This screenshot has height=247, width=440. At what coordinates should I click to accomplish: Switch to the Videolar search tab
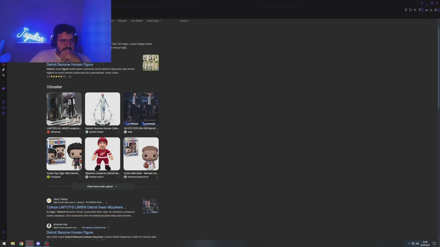122,21
